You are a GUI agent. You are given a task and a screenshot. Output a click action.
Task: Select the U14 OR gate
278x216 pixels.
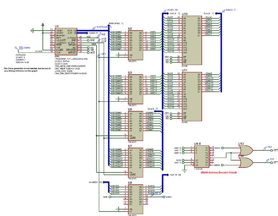tap(245, 162)
